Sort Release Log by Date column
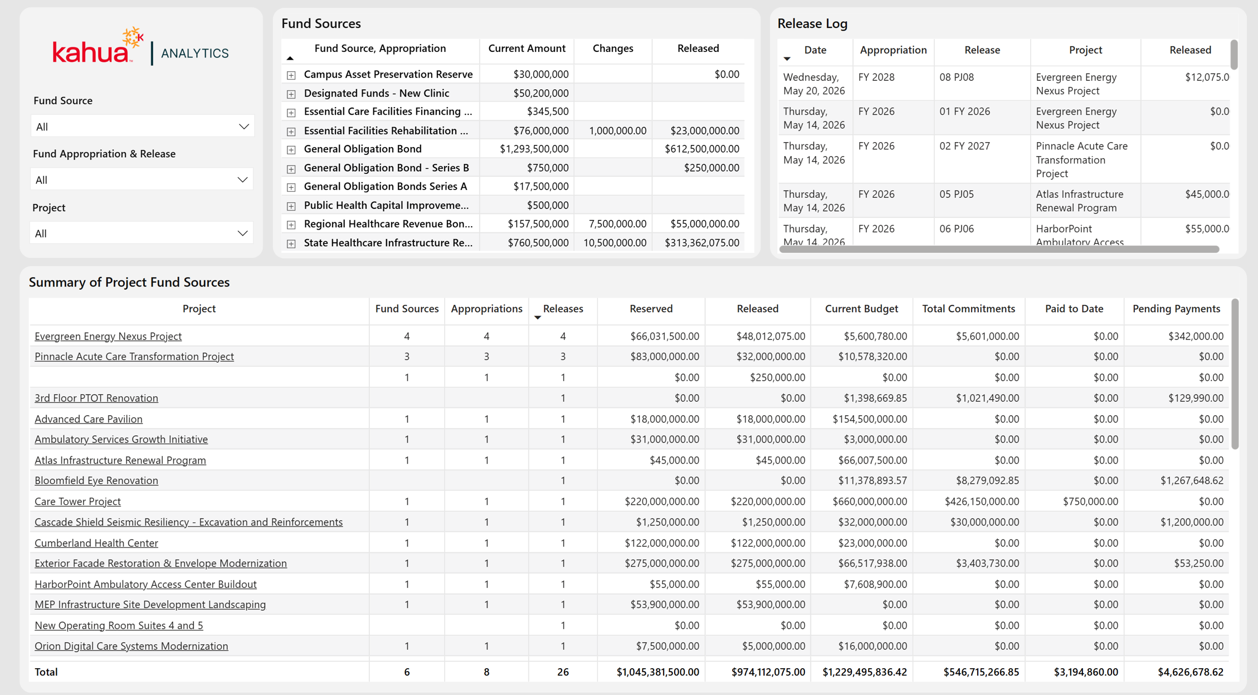This screenshot has width=1258, height=695. [x=815, y=50]
